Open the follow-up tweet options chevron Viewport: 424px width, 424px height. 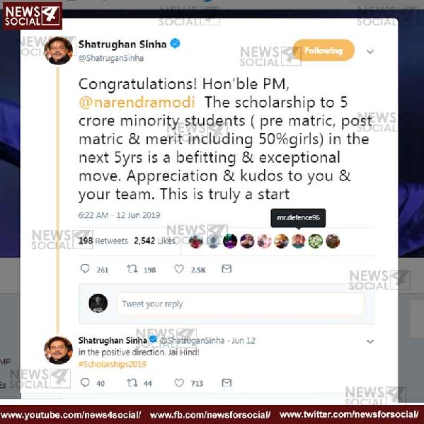(370, 341)
